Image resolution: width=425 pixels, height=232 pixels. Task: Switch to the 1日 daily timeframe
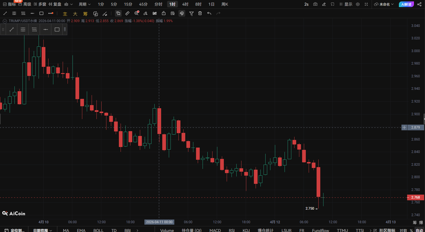pyautogui.click(x=211, y=4)
